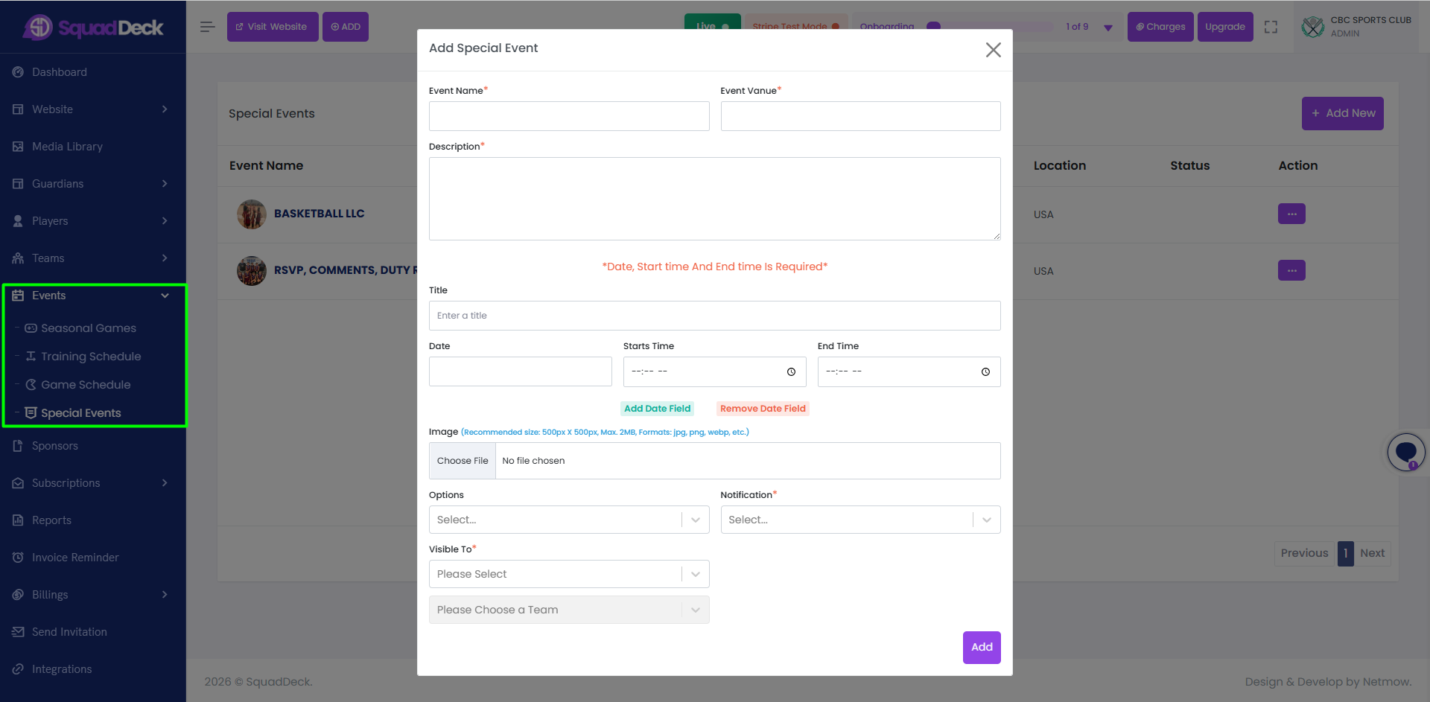Click the Upgrade button
Image resolution: width=1430 pixels, height=702 pixels.
1225,27
